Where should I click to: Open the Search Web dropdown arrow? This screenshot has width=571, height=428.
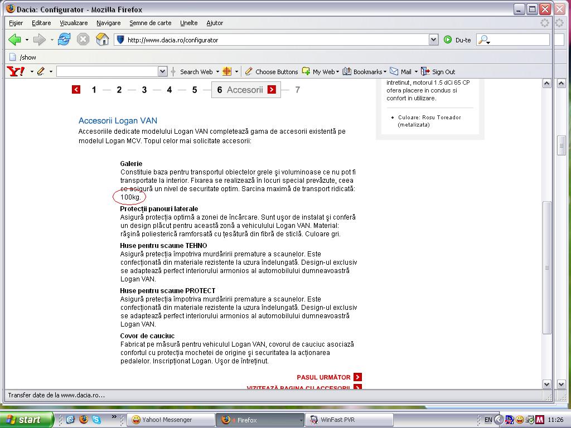217,72
